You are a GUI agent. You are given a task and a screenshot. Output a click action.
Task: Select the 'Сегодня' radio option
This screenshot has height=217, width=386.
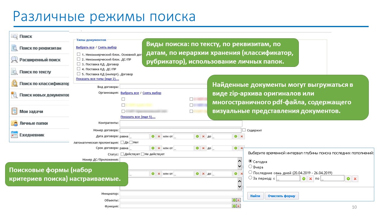click(x=250, y=161)
